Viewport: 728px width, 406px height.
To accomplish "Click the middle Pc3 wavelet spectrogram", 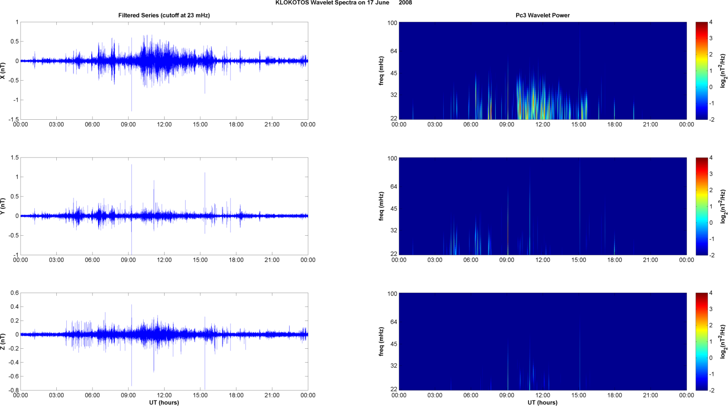I will pos(542,206).
